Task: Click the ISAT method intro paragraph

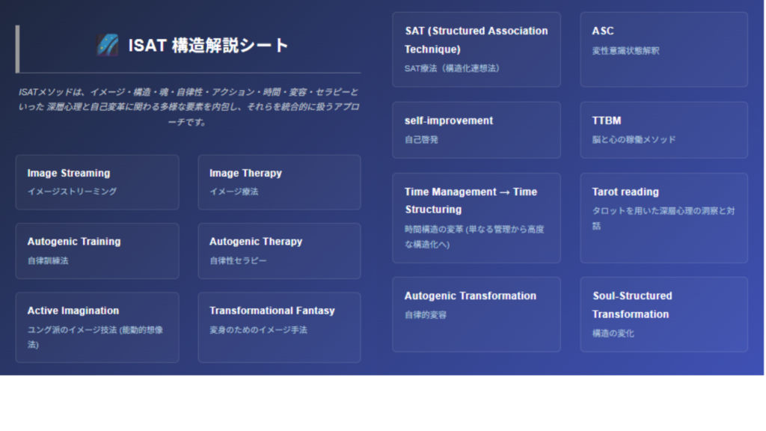Action: pos(188,107)
